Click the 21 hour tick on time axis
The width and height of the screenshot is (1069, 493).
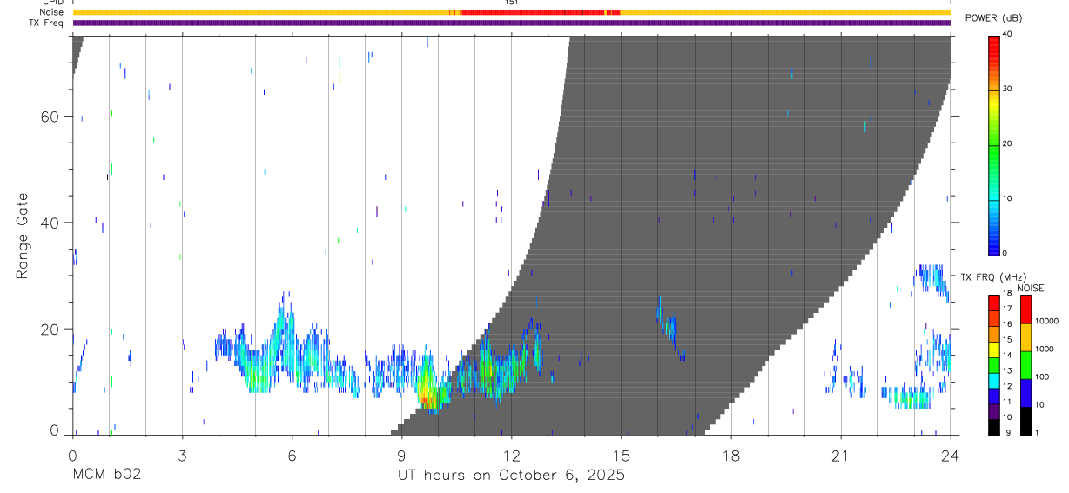coord(840,456)
